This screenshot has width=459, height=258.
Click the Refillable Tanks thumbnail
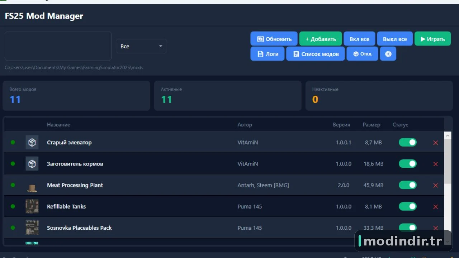[x=32, y=206]
